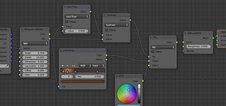226x106 pixels.
Task: Open the Subtract operation dropdown
Action: pyautogui.click(x=116, y=25)
